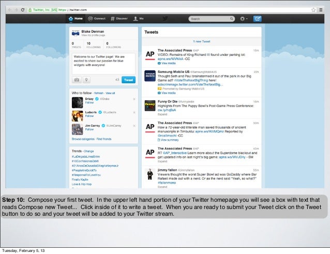330x254 pixels.
Task: Click the address bar showing twitter.com
Action: point(172,10)
